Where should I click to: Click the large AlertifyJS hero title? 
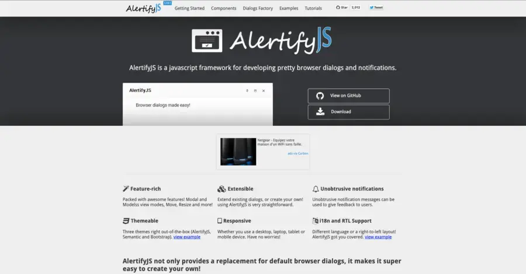click(281, 40)
